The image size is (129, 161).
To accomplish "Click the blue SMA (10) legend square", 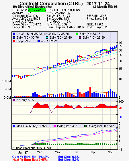I will (x=14, y=37).
